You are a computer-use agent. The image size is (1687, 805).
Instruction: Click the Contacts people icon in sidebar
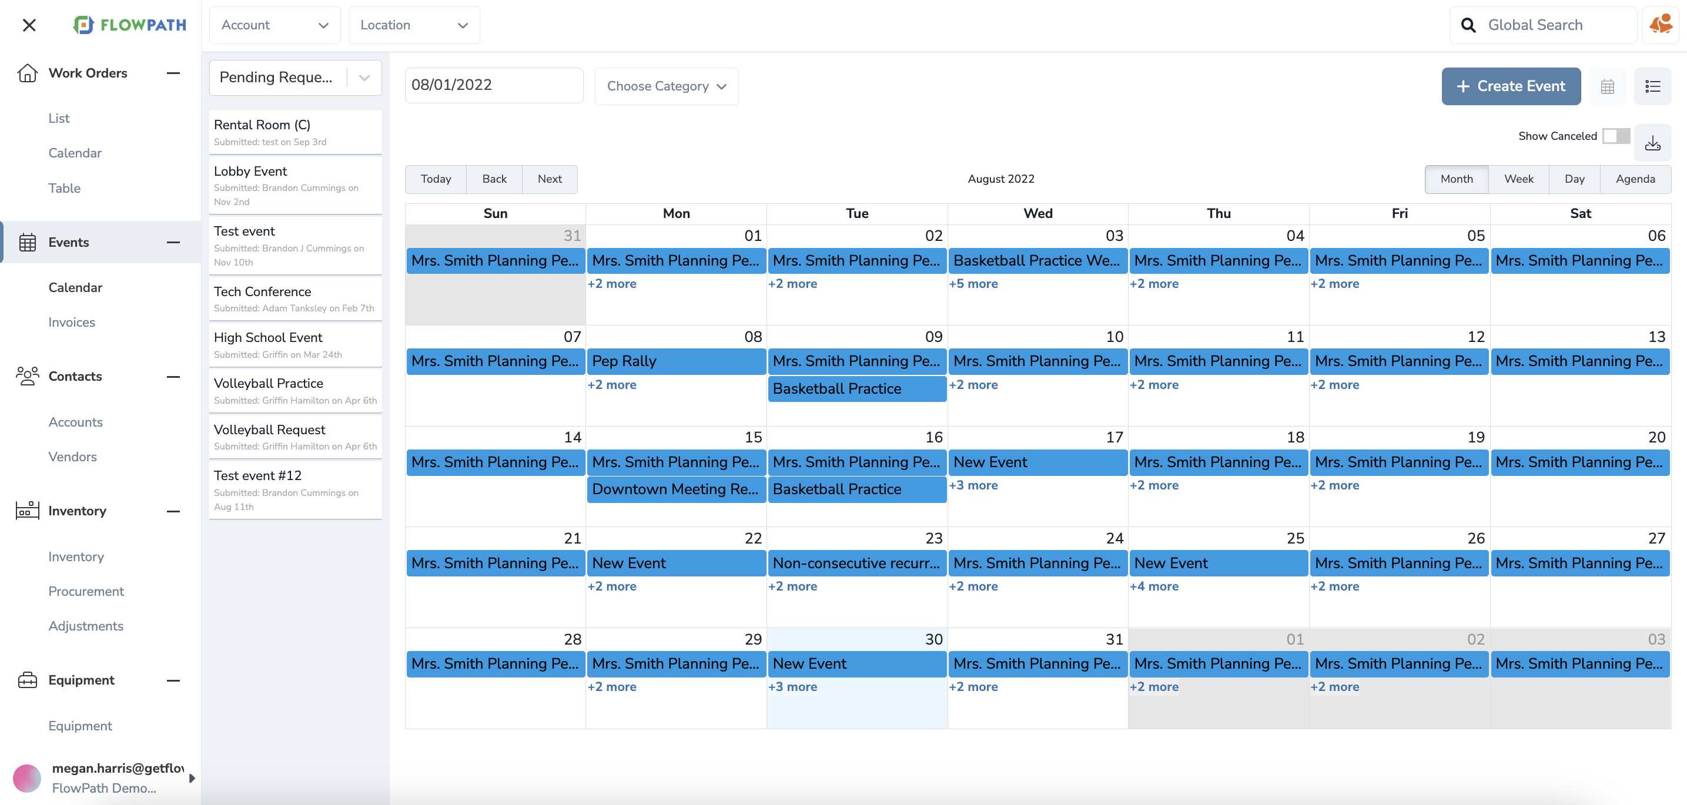coord(28,376)
